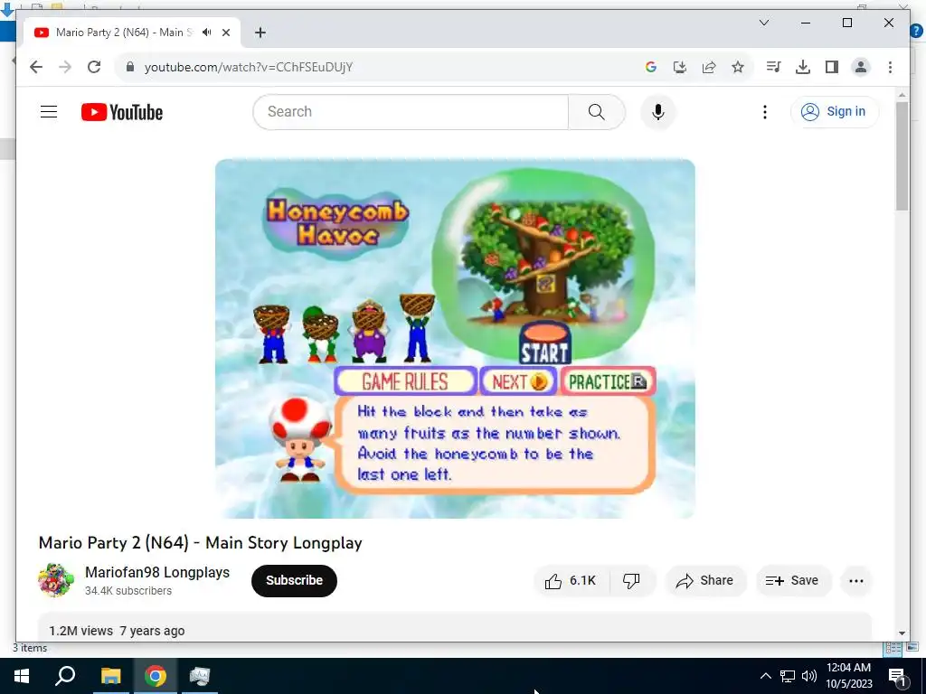This screenshot has height=694, width=926.
Task: Click the search magnifier button
Action: coord(597,111)
